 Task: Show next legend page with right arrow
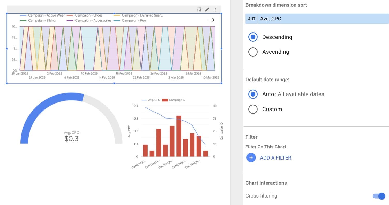coord(213,20)
